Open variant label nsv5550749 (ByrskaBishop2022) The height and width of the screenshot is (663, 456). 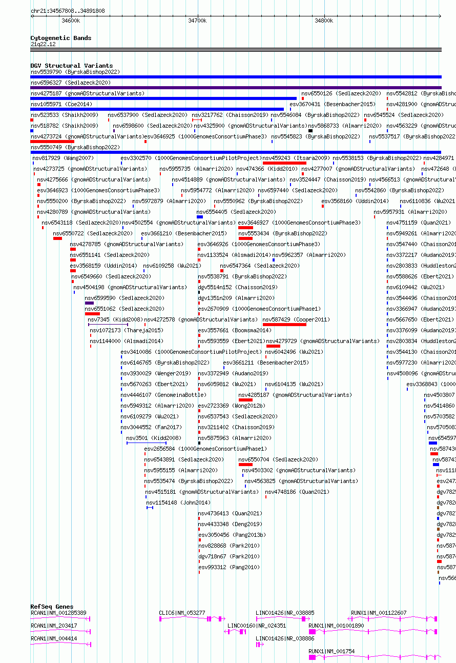coord(75,147)
